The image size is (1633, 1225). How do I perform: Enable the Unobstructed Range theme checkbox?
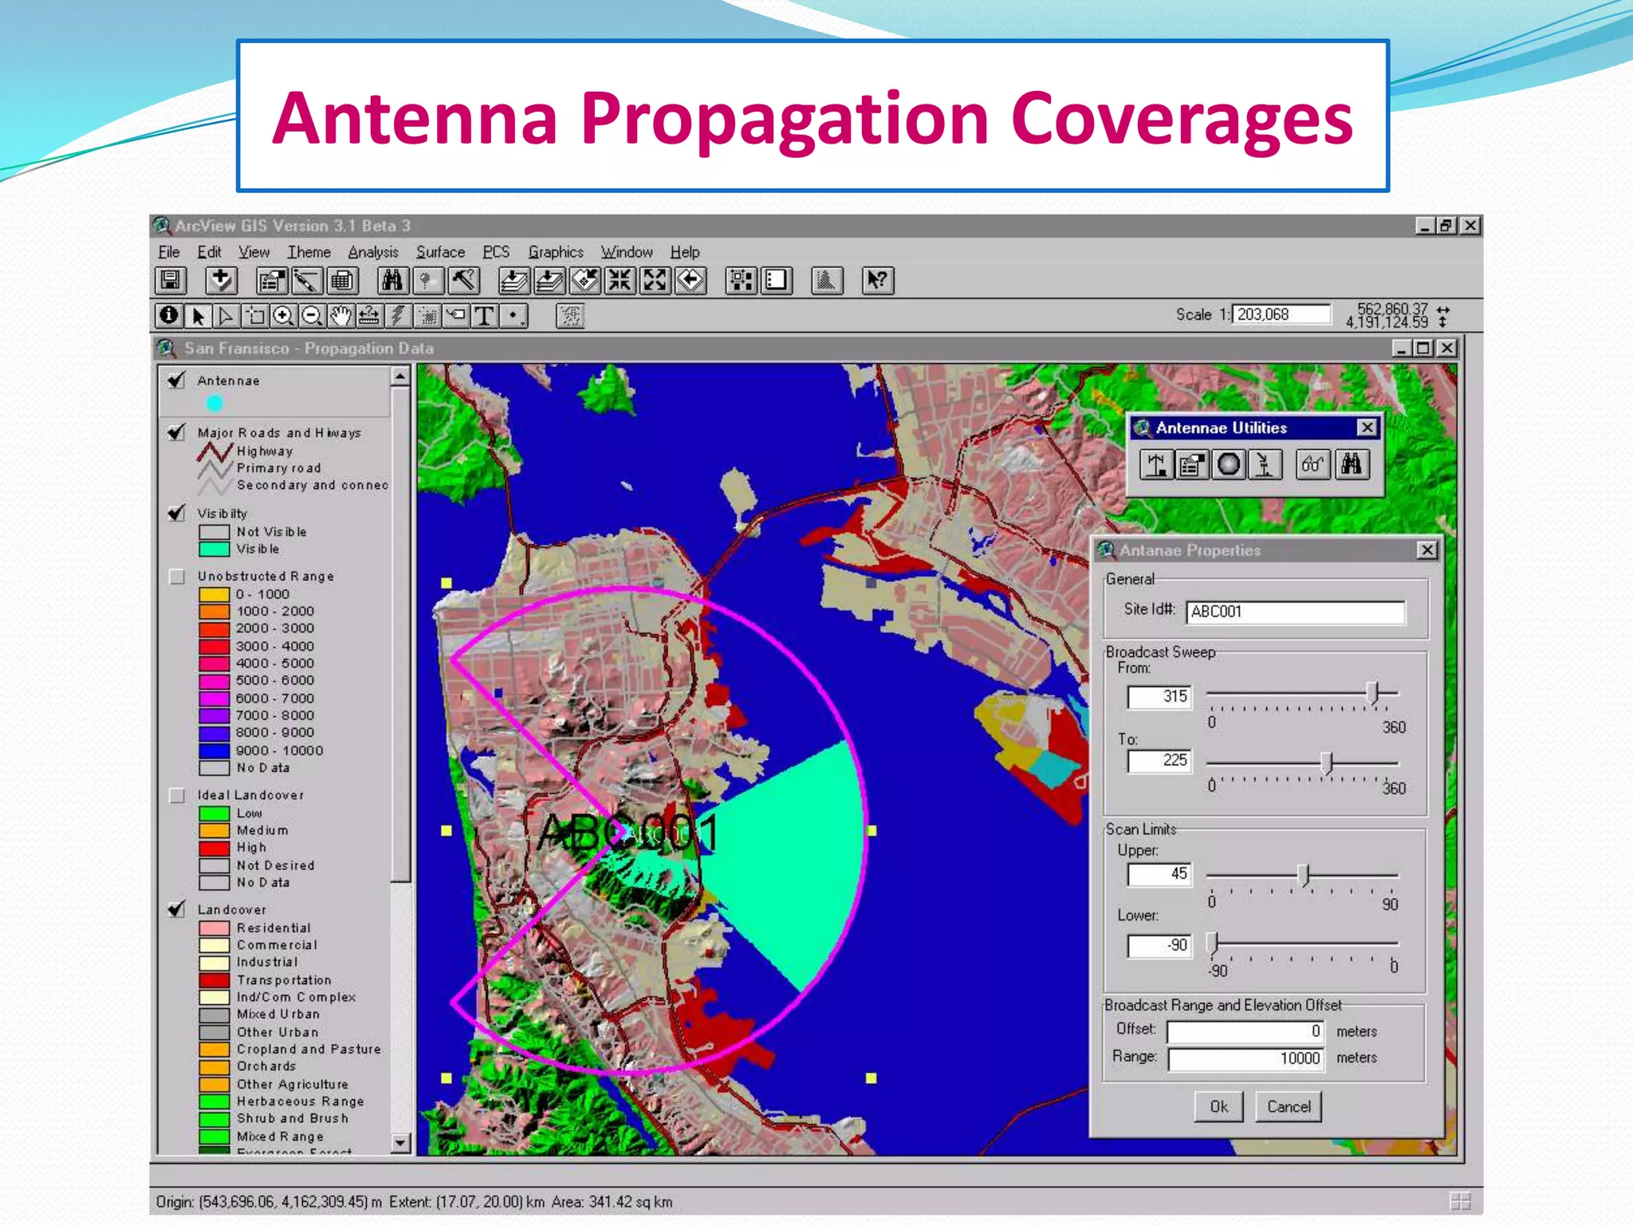point(177,576)
